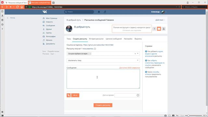Expand the Действия dropdown

[160, 20]
